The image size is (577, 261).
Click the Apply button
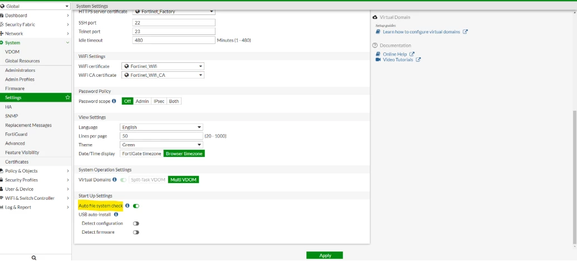325,255
